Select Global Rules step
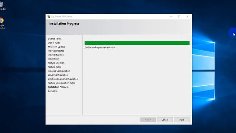Image resolution: width=236 pixels, height=133 pixels. coord(54,43)
